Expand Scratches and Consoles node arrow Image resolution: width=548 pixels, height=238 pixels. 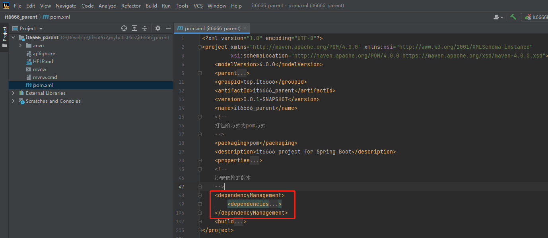coord(14,101)
